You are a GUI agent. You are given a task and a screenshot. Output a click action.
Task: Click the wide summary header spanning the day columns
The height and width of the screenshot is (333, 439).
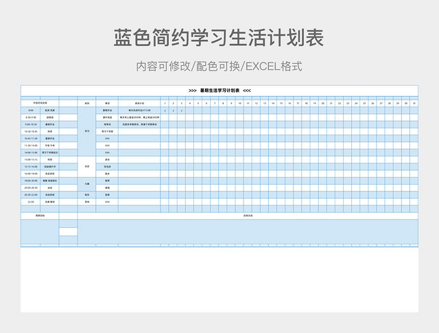click(x=248, y=216)
